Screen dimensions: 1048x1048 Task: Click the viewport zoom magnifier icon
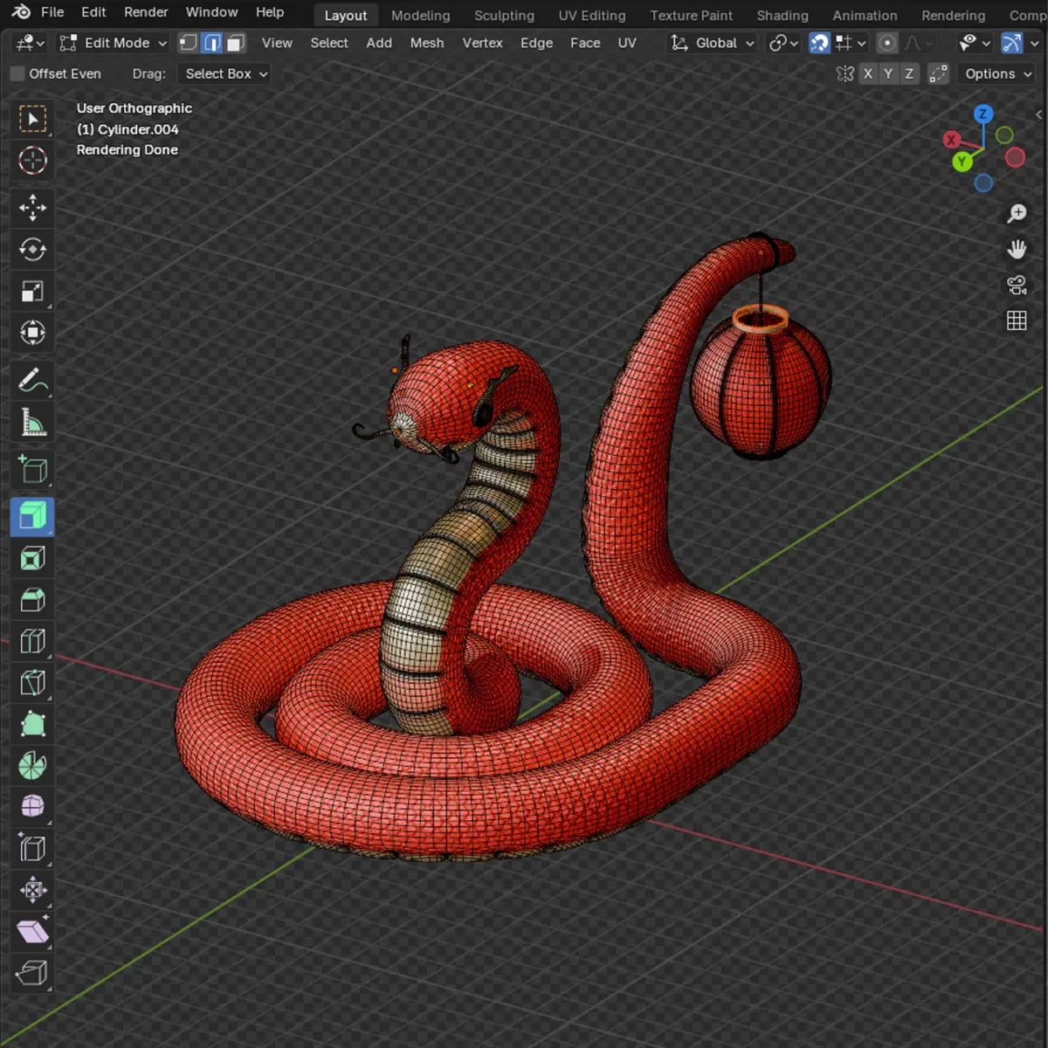[x=1017, y=213]
